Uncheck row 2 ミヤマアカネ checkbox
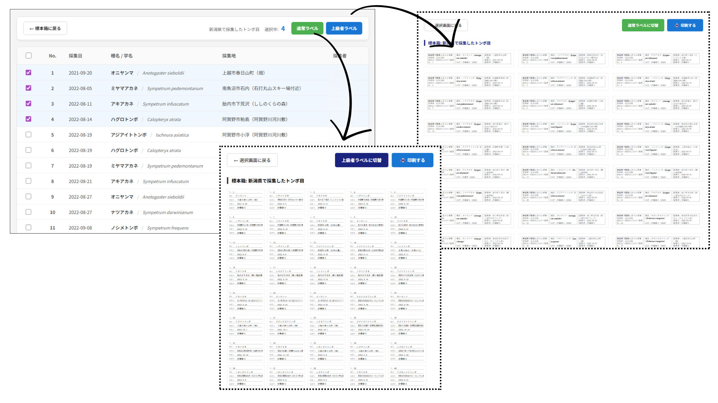The height and width of the screenshot is (403, 718). point(28,88)
